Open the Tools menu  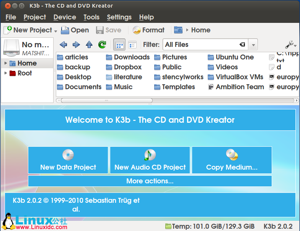pyautogui.click(x=91, y=17)
